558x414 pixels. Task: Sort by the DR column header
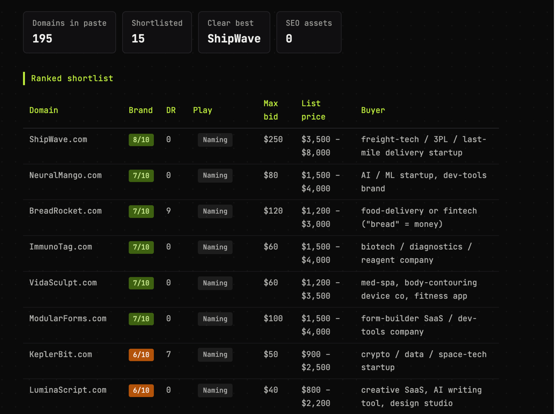coord(171,110)
